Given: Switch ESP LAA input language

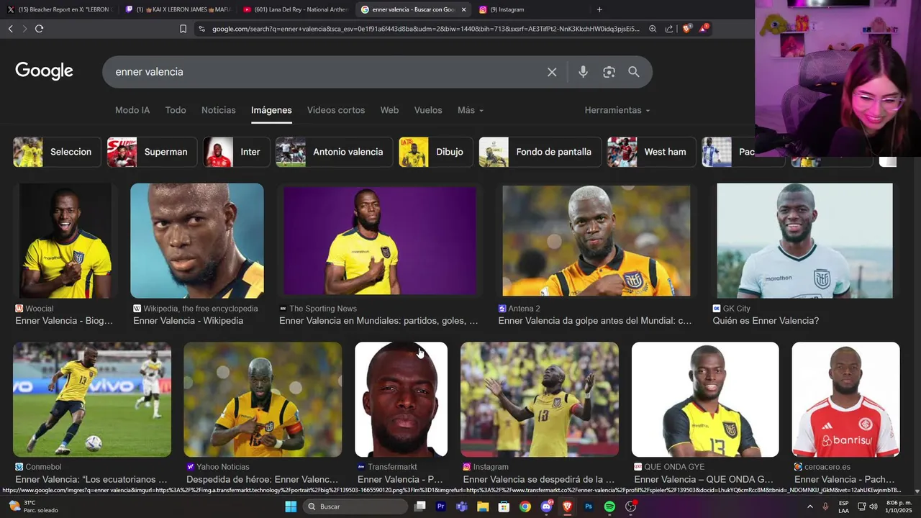Looking at the screenshot, I should click(843, 506).
